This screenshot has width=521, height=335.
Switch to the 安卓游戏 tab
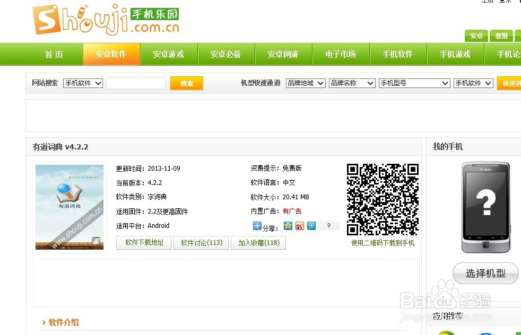pyautogui.click(x=169, y=54)
